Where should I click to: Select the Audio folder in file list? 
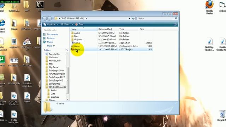(x=77, y=33)
